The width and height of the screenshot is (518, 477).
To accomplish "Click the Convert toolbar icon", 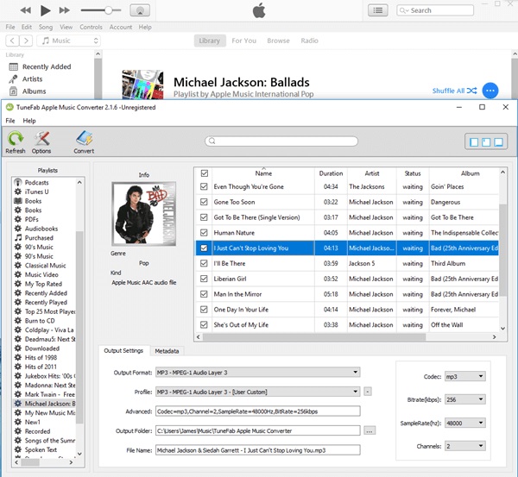I will 84,141.
